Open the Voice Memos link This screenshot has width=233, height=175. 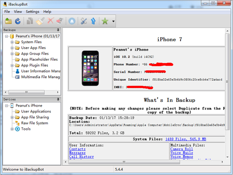pos(182,157)
